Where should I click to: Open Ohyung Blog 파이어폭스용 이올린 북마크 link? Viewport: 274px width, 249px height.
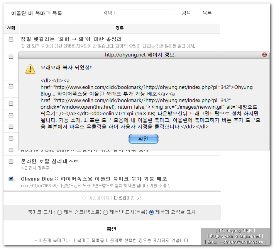coord(94,179)
